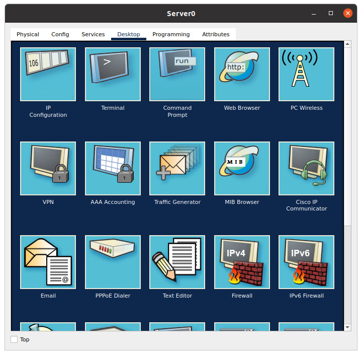Screen dimensions: 362x355
Task: Launch the MIB Browser
Action: tap(242, 168)
